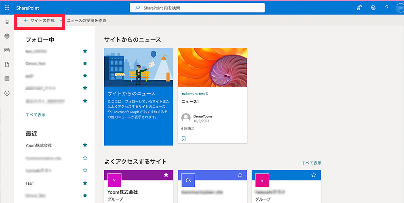404x203 pixels.
Task: Click the 6 回表示 view count
Action: [x=188, y=128]
